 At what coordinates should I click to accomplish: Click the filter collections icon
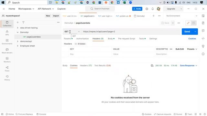coord(23,22)
